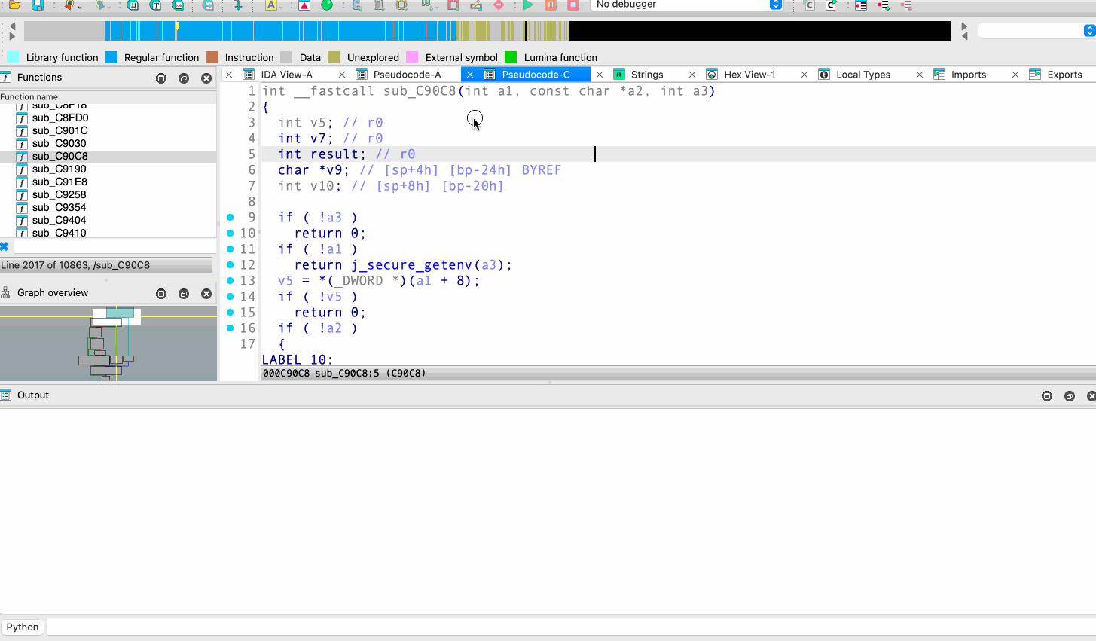Select sub_C9190 in Functions list
1096x641 pixels.
(x=59, y=169)
